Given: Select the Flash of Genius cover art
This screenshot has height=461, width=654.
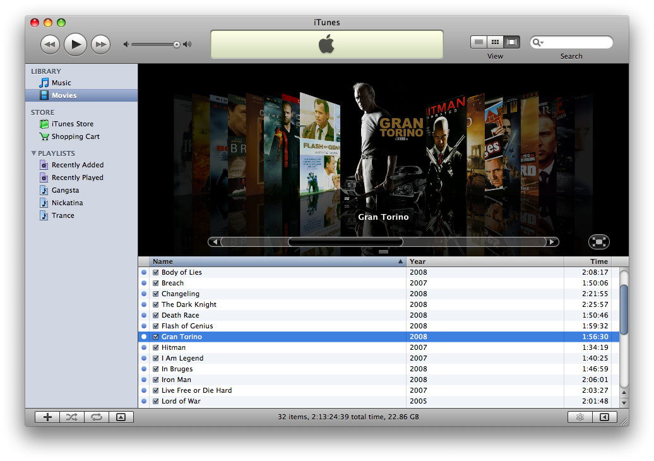Looking at the screenshot, I should click(320, 144).
